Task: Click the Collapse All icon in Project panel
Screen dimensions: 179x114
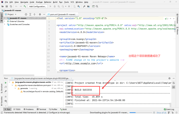Action: pyautogui.click(x=34, y=14)
